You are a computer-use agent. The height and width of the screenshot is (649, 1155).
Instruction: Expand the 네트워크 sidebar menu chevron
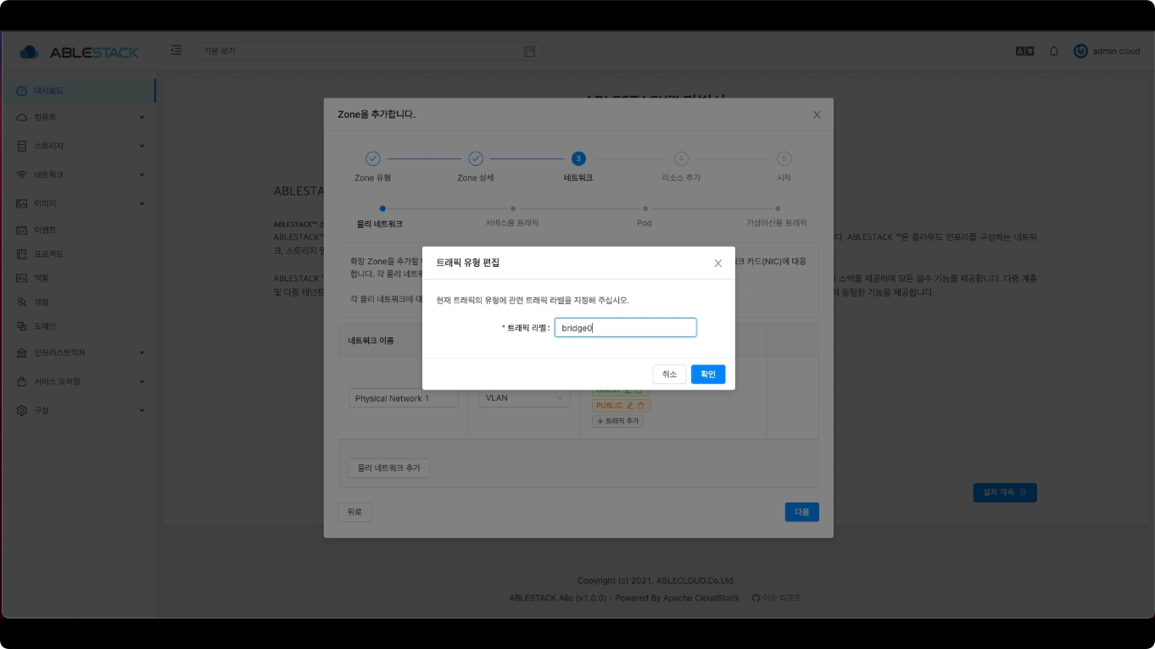(x=142, y=175)
